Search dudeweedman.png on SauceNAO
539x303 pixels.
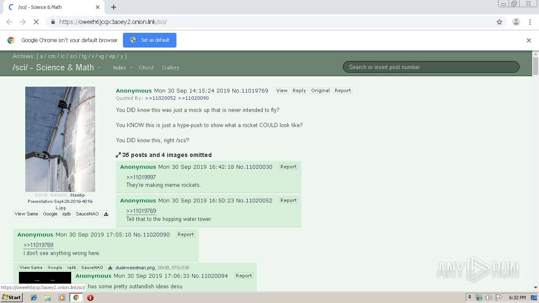point(92,268)
